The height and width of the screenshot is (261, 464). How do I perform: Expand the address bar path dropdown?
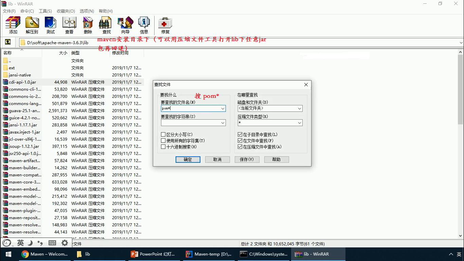(461, 42)
